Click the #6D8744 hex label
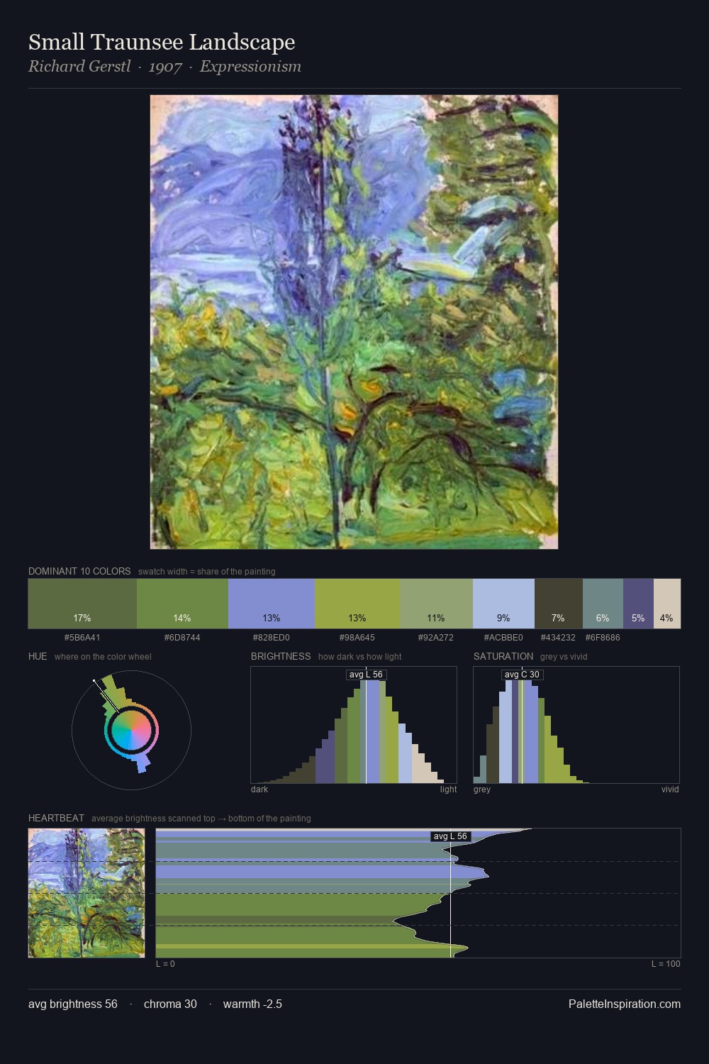This screenshot has width=709, height=1064. tap(182, 638)
